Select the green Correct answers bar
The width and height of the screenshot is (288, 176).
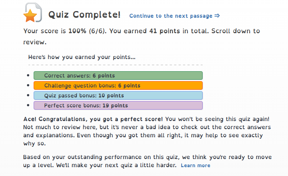click(118, 76)
